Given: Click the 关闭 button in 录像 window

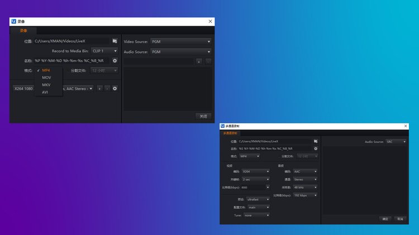Looking at the screenshot, I should click(x=203, y=116).
